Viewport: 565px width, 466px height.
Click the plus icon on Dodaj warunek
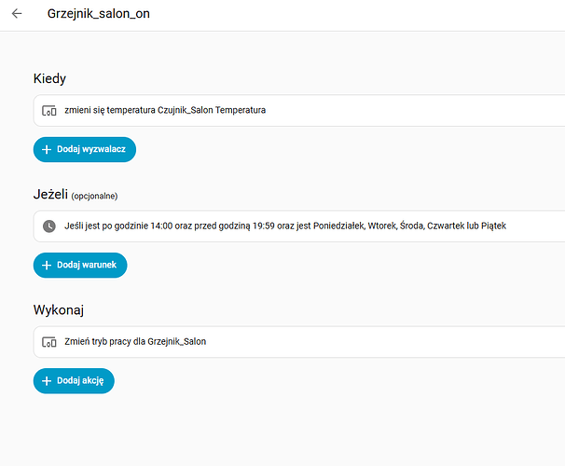coord(47,265)
